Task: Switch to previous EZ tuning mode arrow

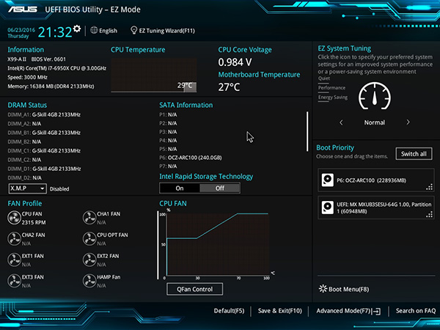Action: pos(341,122)
